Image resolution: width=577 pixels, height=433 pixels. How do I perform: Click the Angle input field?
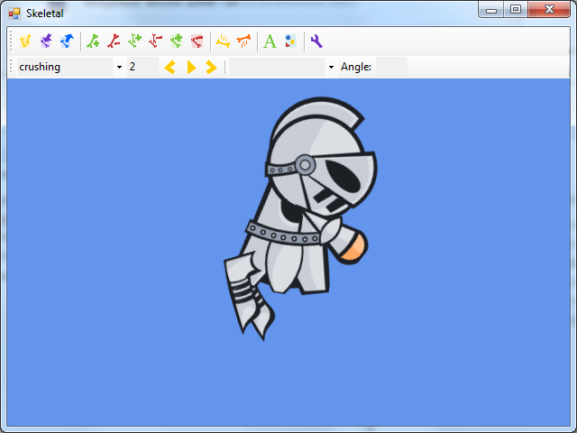tap(391, 67)
